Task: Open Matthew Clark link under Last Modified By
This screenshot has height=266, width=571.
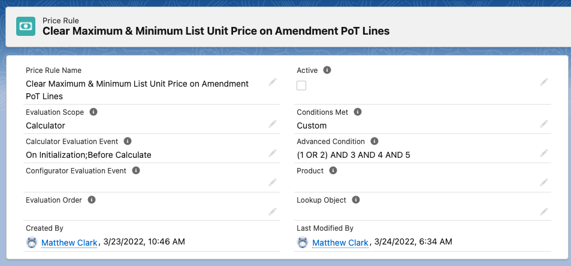Action: (340, 242)
